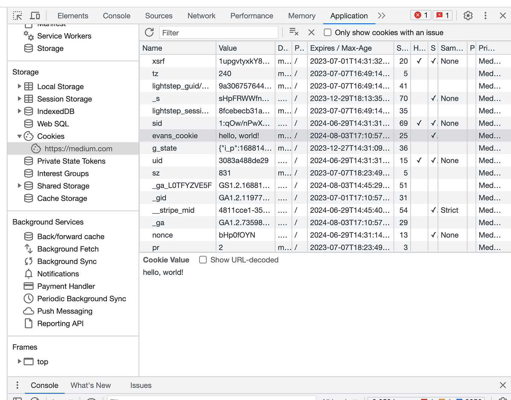Open the DevTools settings gear
The width and height of the screenshot is (511, 400).
(468, 15)
